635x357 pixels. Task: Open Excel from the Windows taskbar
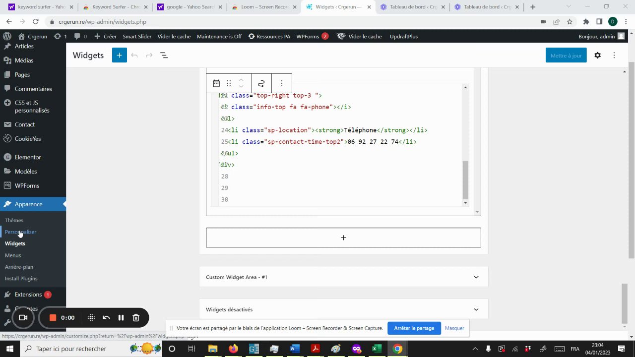click(377, 349)
